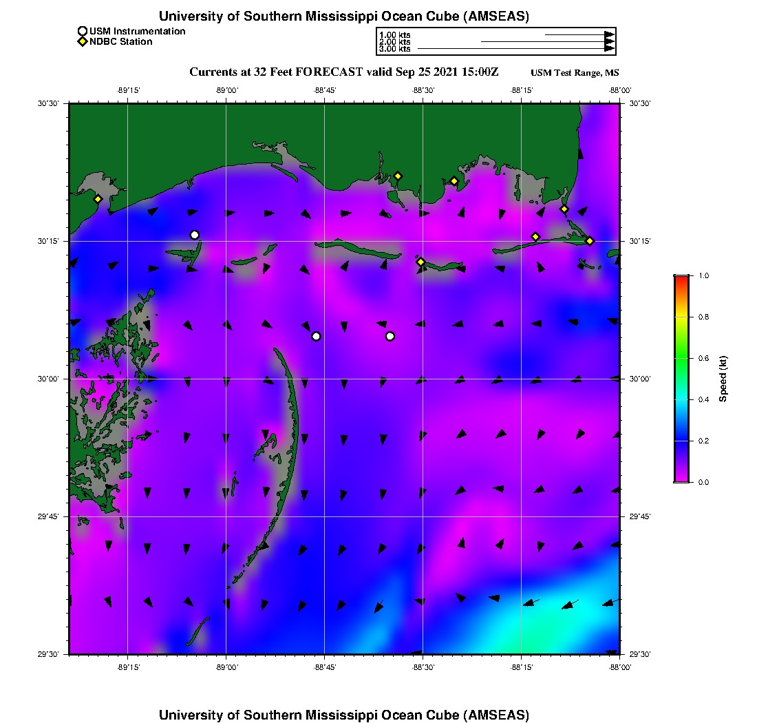
Task: Click the northernmost USM instrumentation circle marker
Action: [195, 235]
